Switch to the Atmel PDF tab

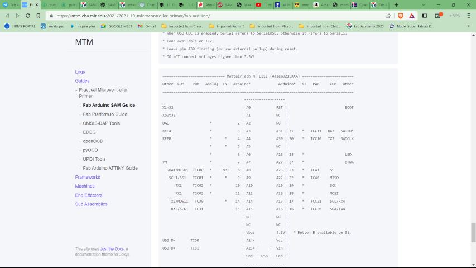(x=206, y=5)
